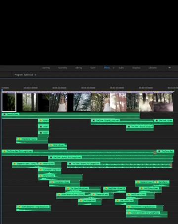The width and height of the screenshot is (178, 224).
Task: Select The Time - Drums full length clip
Action: point(120,165)
